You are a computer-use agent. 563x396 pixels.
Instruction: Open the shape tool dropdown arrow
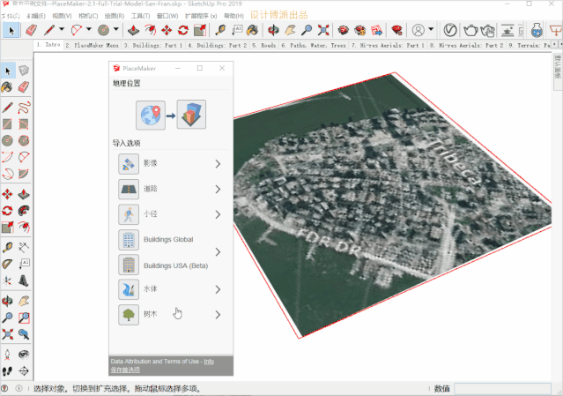116,29
